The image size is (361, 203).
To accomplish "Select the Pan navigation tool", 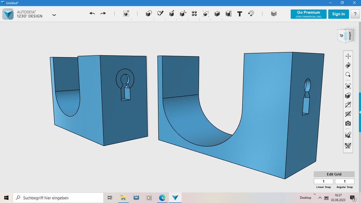I will click(x=348, y=56).
